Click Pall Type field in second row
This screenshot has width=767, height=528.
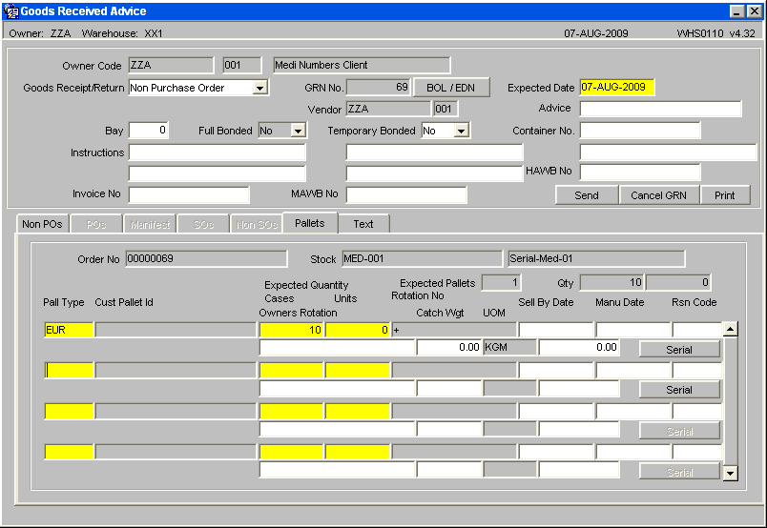click(x=69, y=370)
